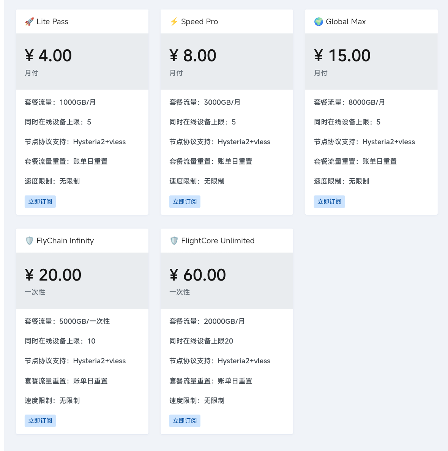Click the globe icon beside Global Max
Image resolution: width=448 pixels, height=451 pixels.
319,22
